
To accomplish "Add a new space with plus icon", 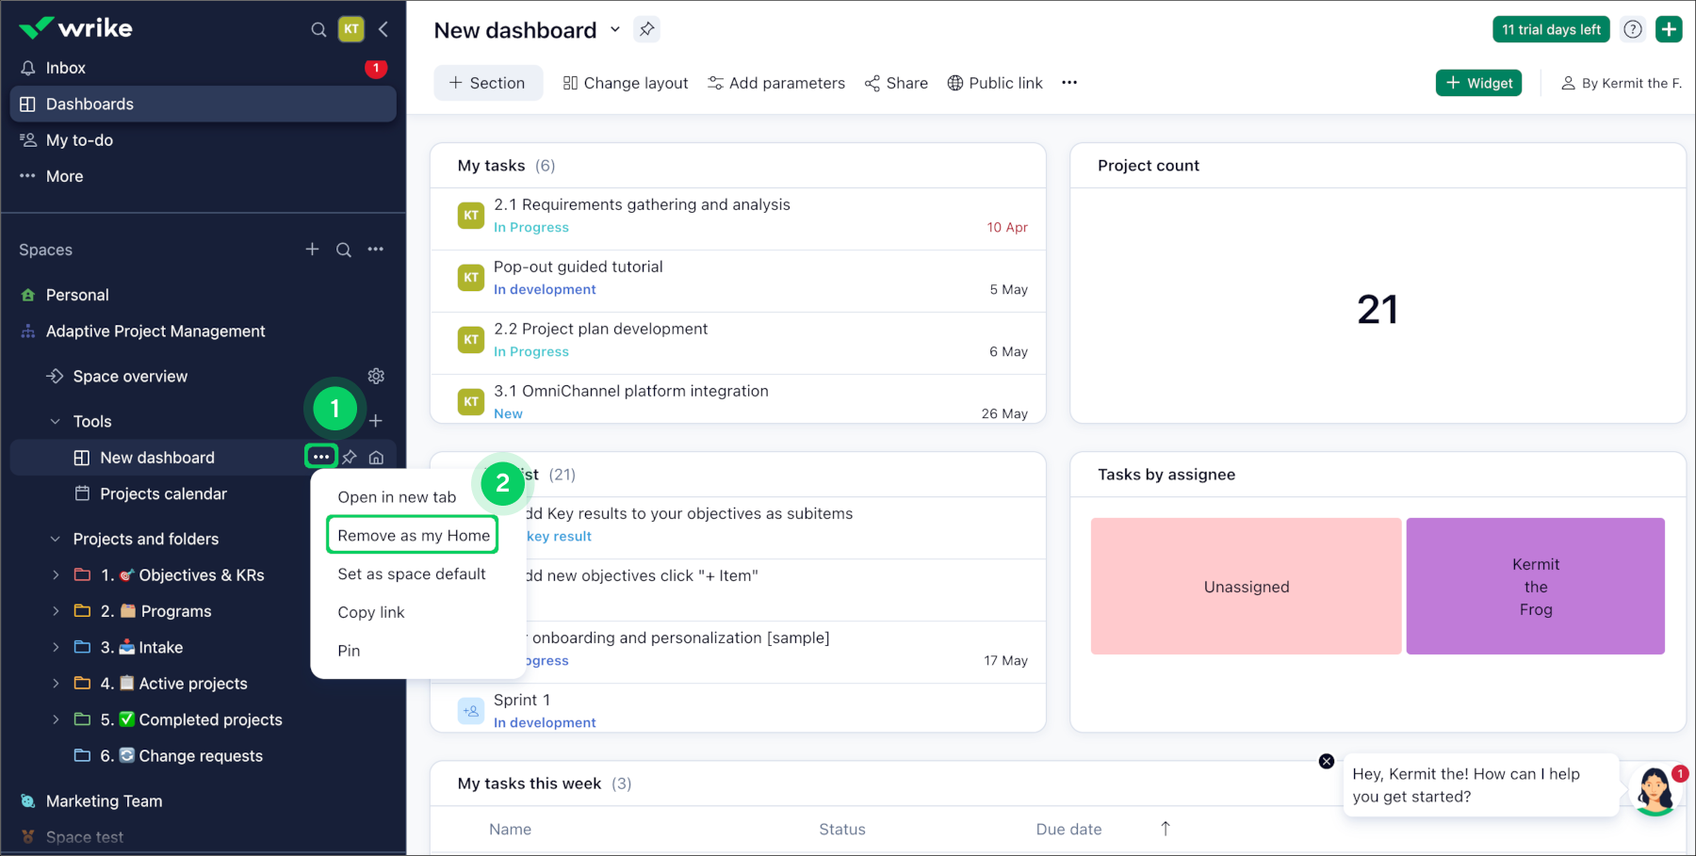I will coord(312,250).
